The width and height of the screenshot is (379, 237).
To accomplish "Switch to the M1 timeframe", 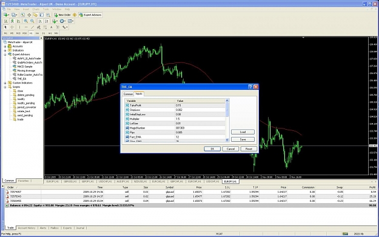I will 5,33.
